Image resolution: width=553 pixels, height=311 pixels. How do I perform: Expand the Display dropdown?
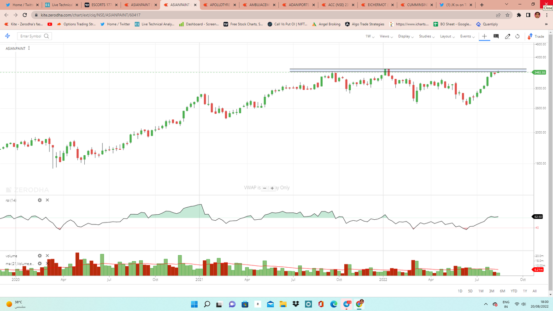tap(406, 36)
